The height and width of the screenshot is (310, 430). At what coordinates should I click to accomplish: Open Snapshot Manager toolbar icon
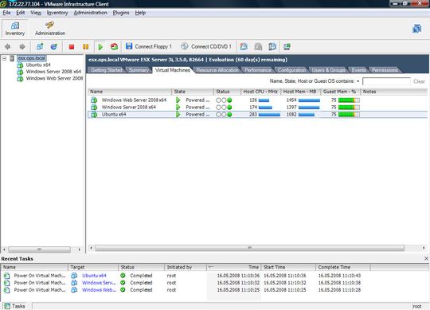[272, 47]
